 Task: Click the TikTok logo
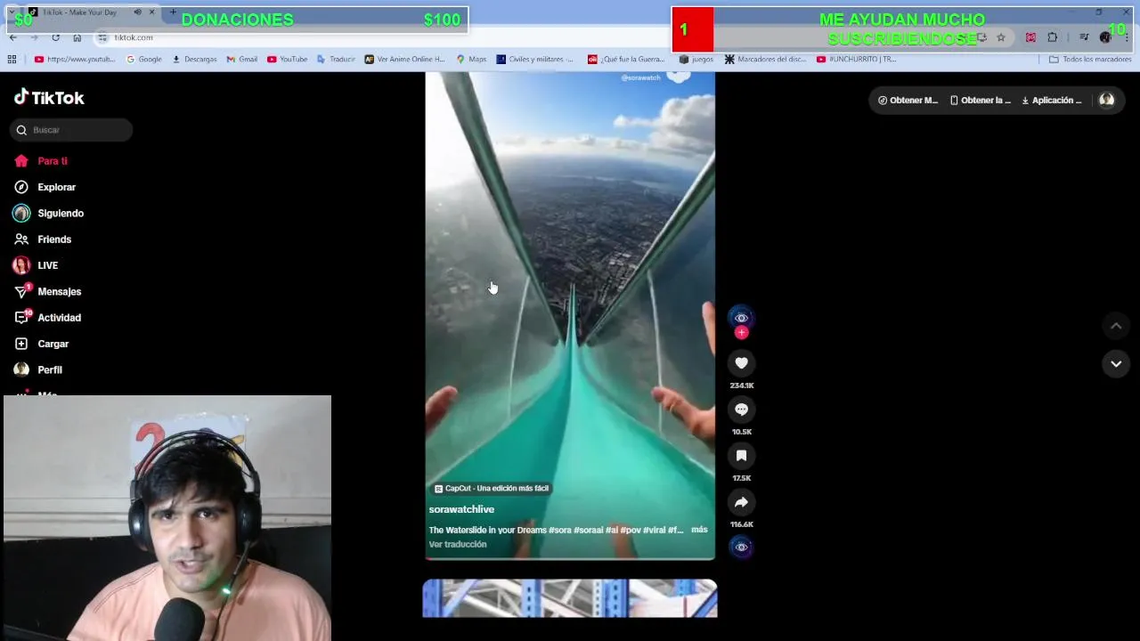pyautogui.click(x=49, y=98)
